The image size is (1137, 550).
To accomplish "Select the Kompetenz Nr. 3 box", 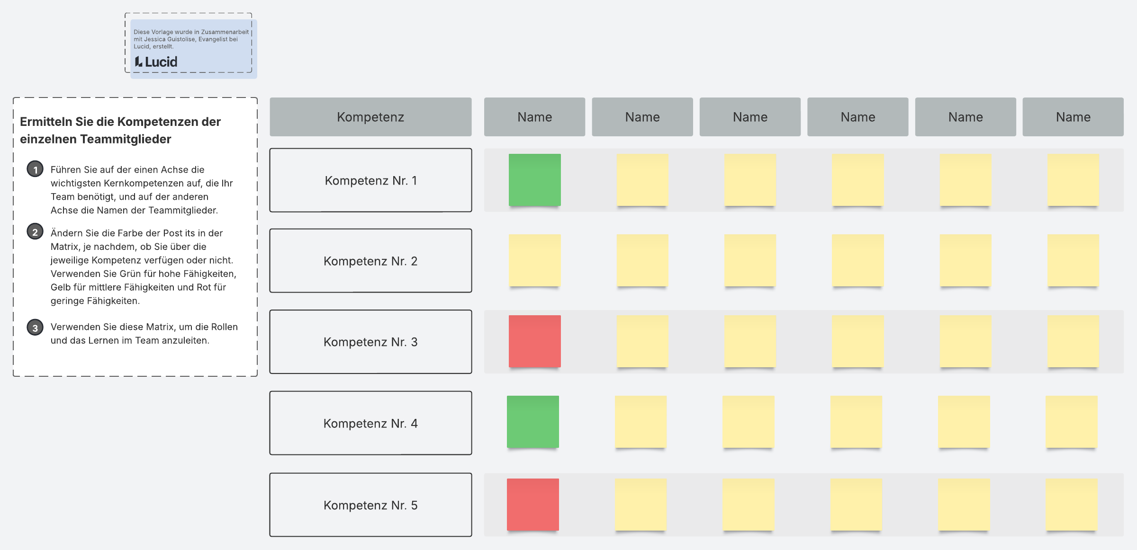I will tap(370, 342).
